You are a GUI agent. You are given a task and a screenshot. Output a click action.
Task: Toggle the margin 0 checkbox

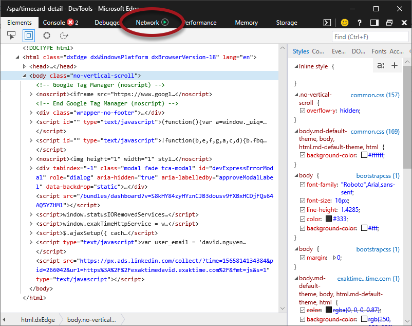303,258
